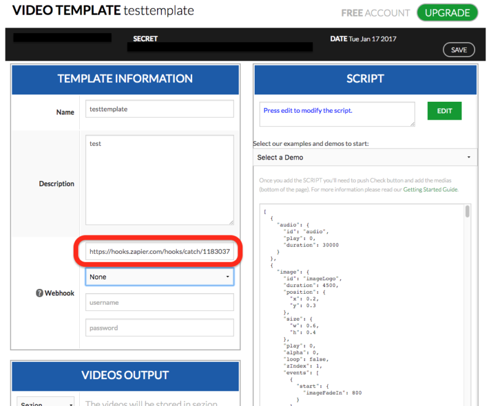Click the Description box resize handle
Image resolution: width=491 pixels, height=406 pixels.
coord(231,222)
